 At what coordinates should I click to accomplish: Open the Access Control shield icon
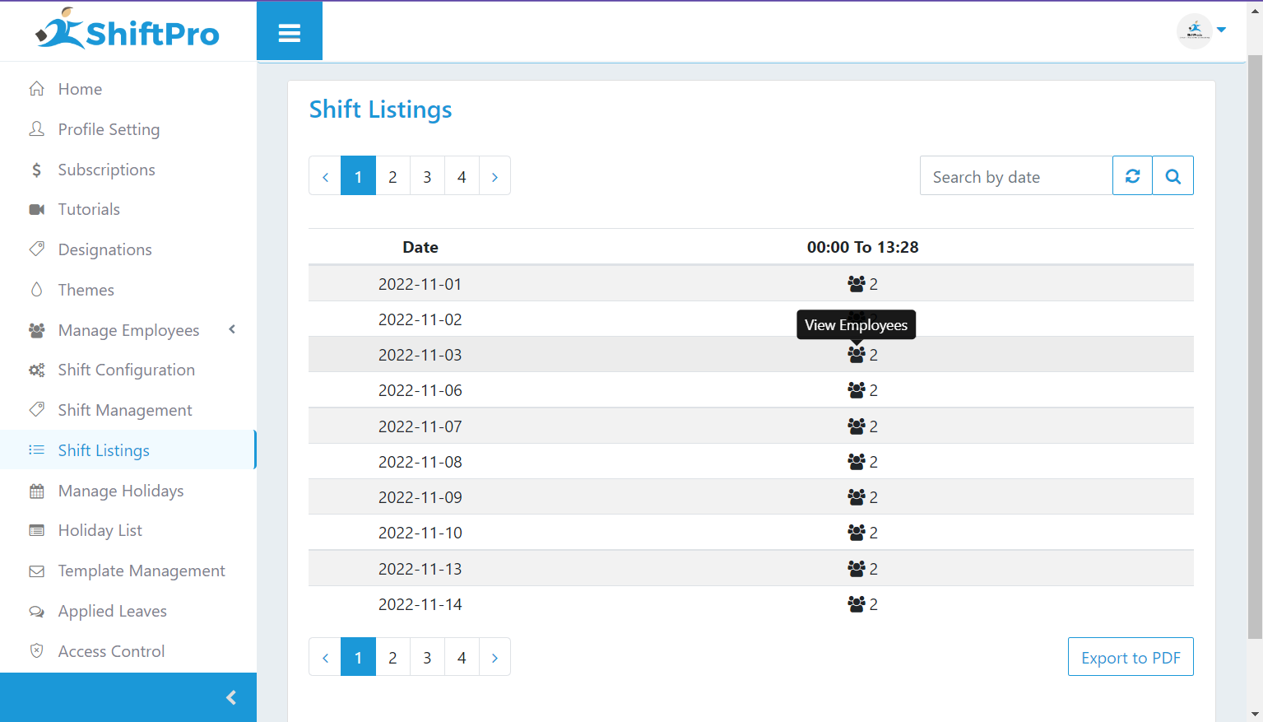tap(36, 650)
